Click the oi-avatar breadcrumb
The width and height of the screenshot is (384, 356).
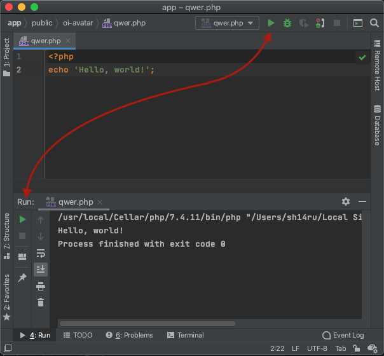(x=78, y=23)
